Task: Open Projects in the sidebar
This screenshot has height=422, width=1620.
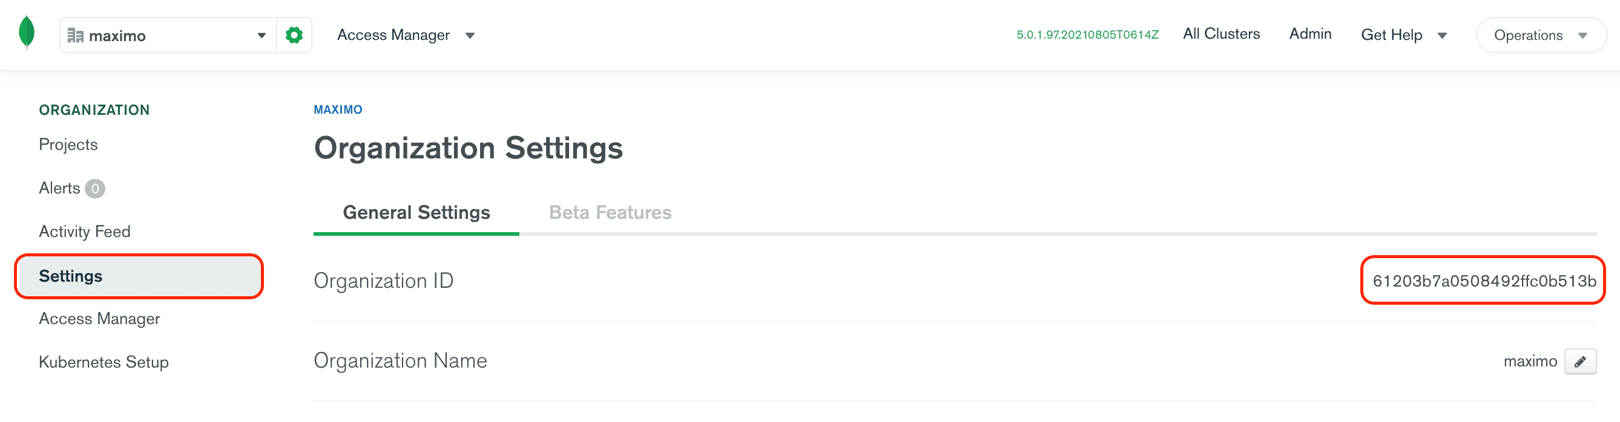Action: pyautogui.click(x=68, y=145)
